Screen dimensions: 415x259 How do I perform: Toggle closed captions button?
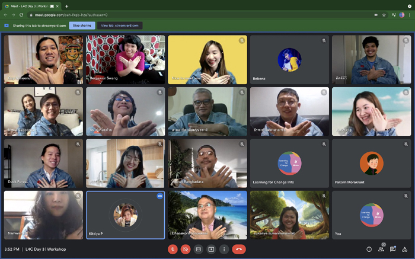(199, 249)
